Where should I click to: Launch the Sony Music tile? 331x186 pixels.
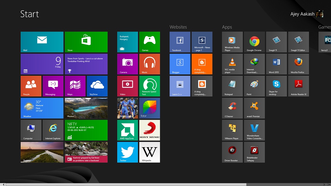coord(150,130)
